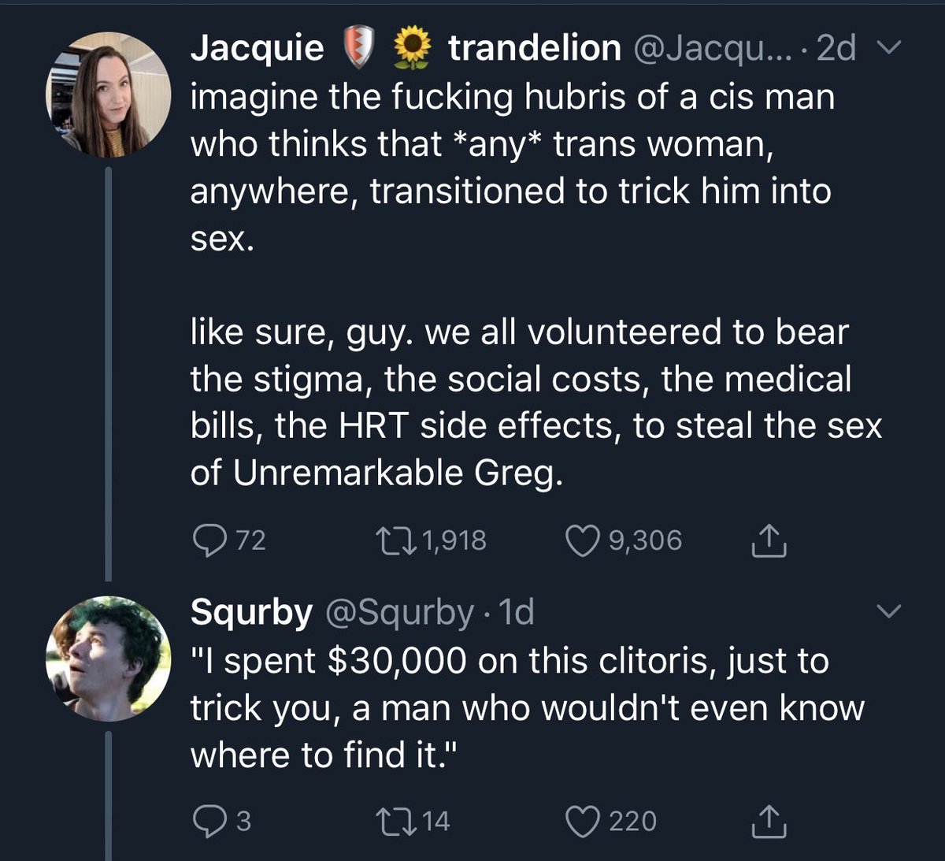Open dropdown arrow on Jacquie's tweet
This screenshot has height=861, width=945.
click(888, 49)
